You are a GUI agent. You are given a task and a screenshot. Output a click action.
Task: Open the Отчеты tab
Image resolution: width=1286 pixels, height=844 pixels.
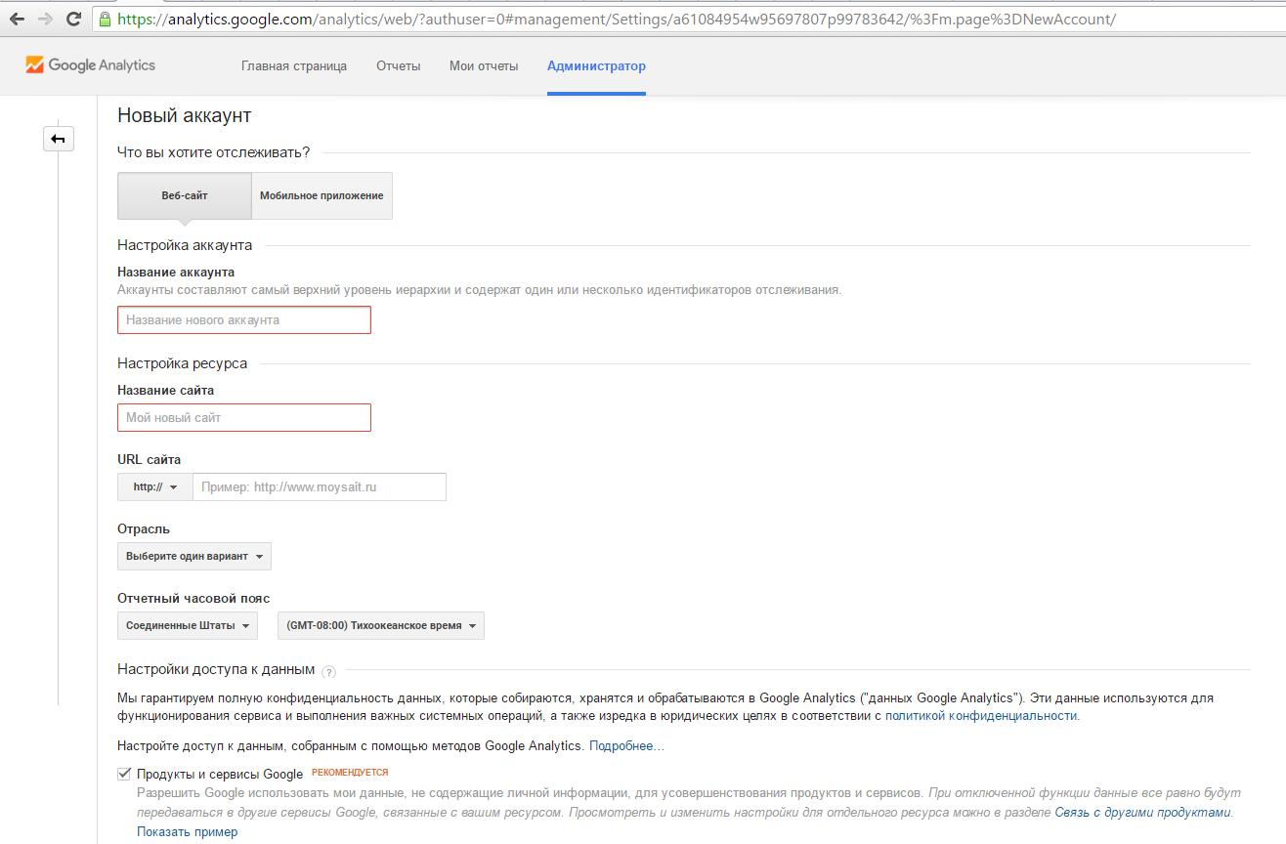[399, 65]
